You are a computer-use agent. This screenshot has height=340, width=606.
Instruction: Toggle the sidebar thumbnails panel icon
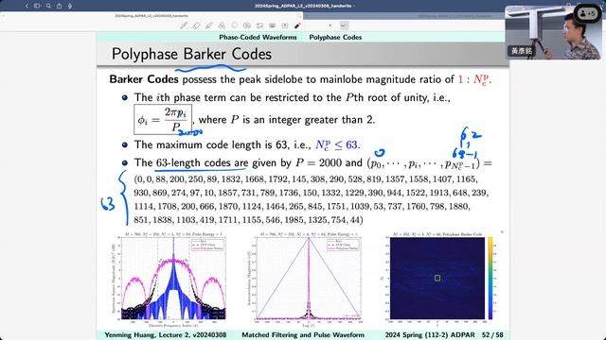[38, 6]
